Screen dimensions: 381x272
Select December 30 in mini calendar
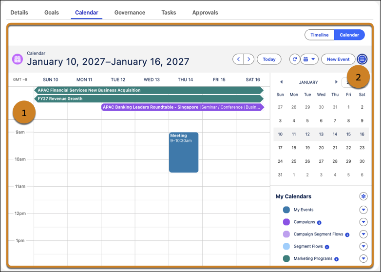(x=321, y=107)
